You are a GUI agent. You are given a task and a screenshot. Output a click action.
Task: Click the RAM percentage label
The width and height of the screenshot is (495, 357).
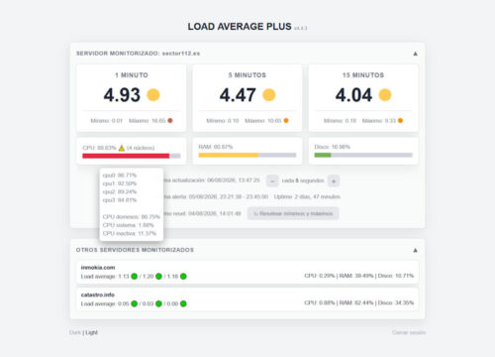[x=216, y=147]
